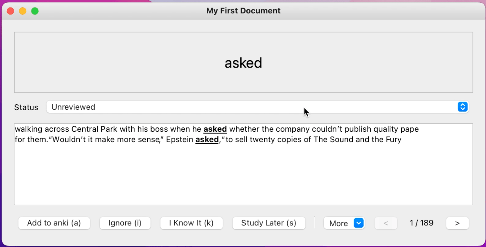Click blue up-down arrows of Status dropdown
Viewport: 486px width, 247px height.
pyautogui.click(x=462, y=107)
